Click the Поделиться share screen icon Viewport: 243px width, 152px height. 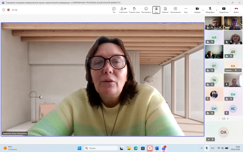coord(224,10)
